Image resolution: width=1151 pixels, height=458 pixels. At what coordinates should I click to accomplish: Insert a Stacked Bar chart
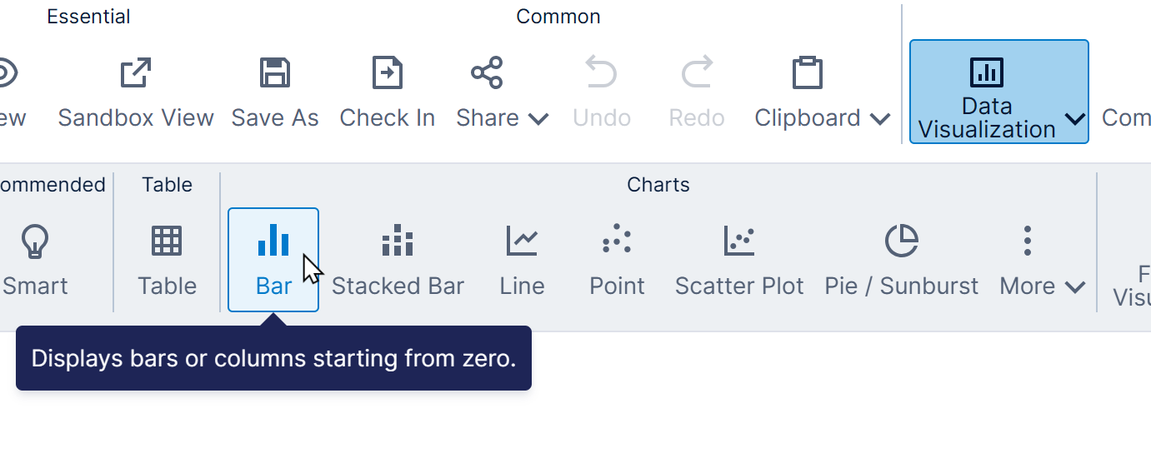398,259
